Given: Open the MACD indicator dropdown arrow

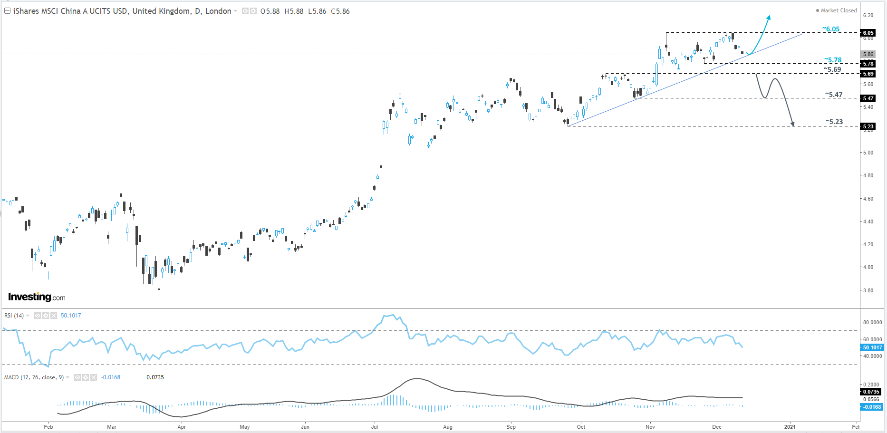Looking at the screenshot, I should click(x=67, y=377).
